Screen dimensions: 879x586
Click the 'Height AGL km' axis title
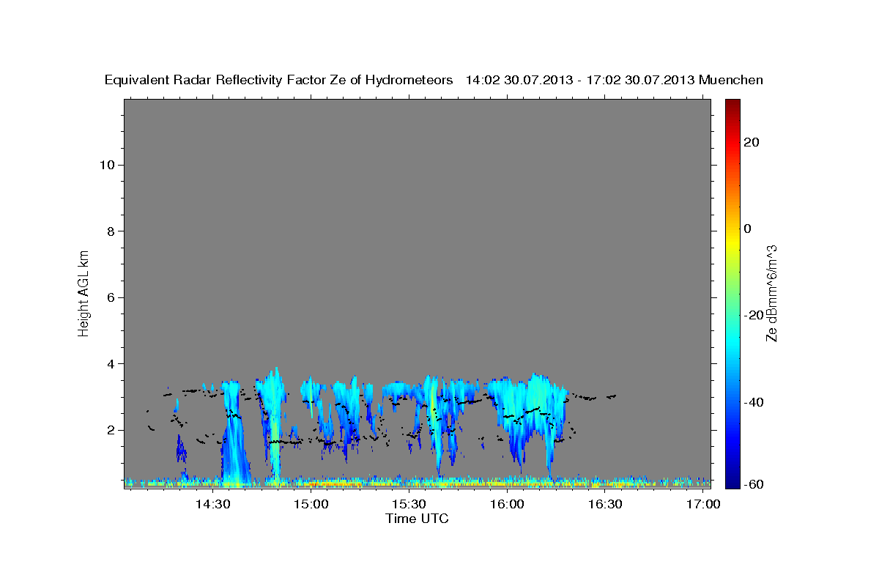pos(84,292)
